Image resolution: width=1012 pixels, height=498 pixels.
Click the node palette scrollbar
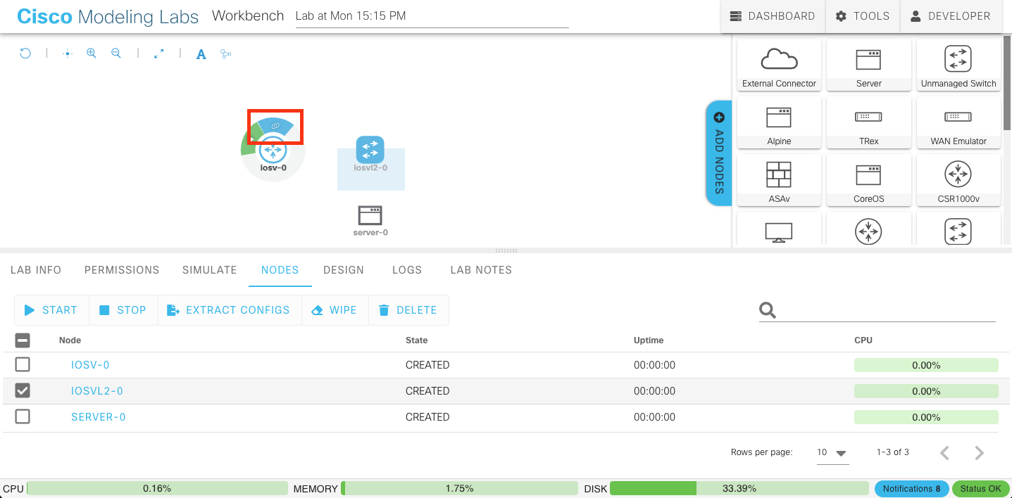pos(1007,84)
